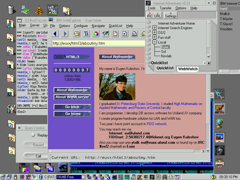The width and height of the screenshot is (240, 180).
Task: Select Novlab entry in the Local tree
Action: pyautogui.click(x=166, y=56)
